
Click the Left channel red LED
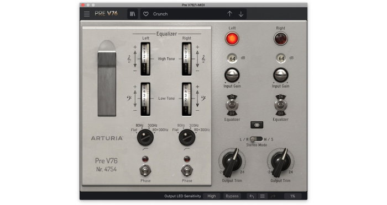click(x=232, y=39)
